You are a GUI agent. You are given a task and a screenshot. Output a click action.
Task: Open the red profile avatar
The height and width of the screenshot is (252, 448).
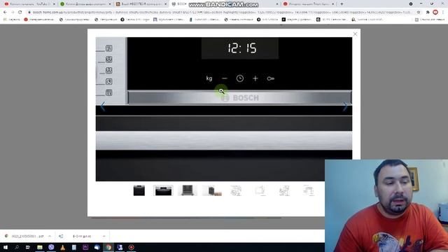coord(435,13)
